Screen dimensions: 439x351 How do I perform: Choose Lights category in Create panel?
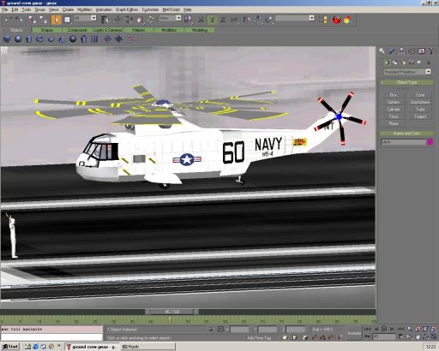pyautogui.click(x=403, y=62)
